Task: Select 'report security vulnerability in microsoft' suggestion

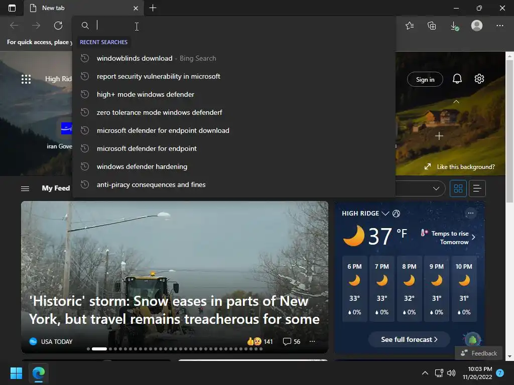Action: click(234, 76)
